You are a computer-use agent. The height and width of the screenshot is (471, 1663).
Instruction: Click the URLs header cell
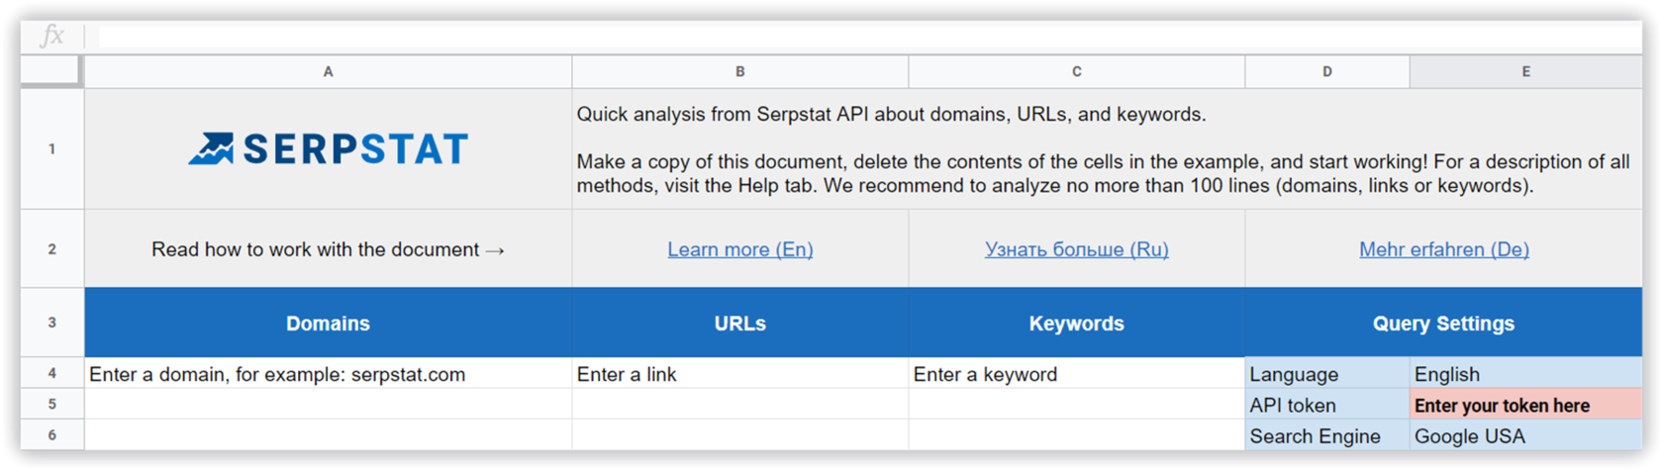pyautogui.click(x=739, y=323)
